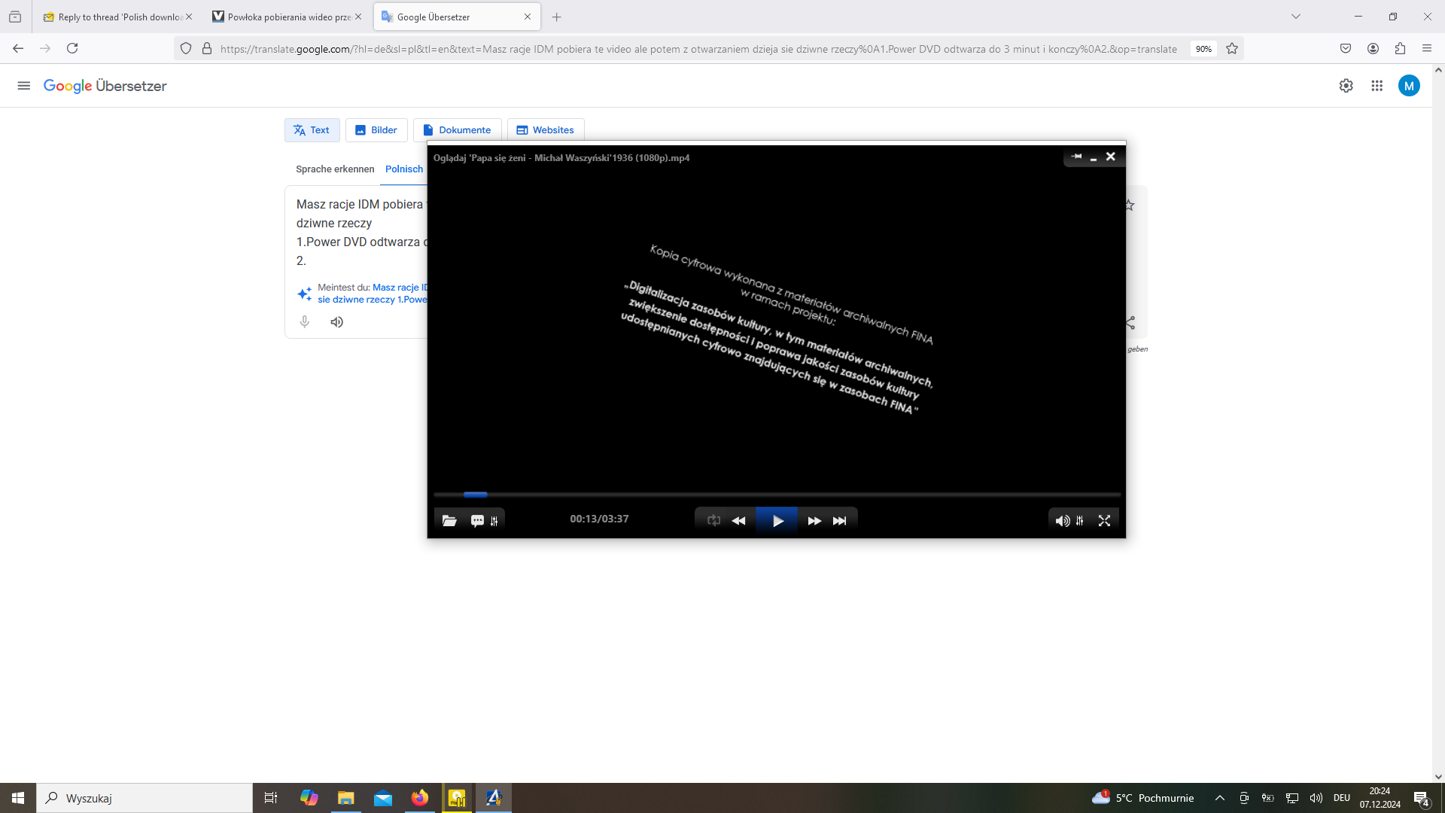Open Websites translation tab
Screen dimensions: 1445x813
545,130
